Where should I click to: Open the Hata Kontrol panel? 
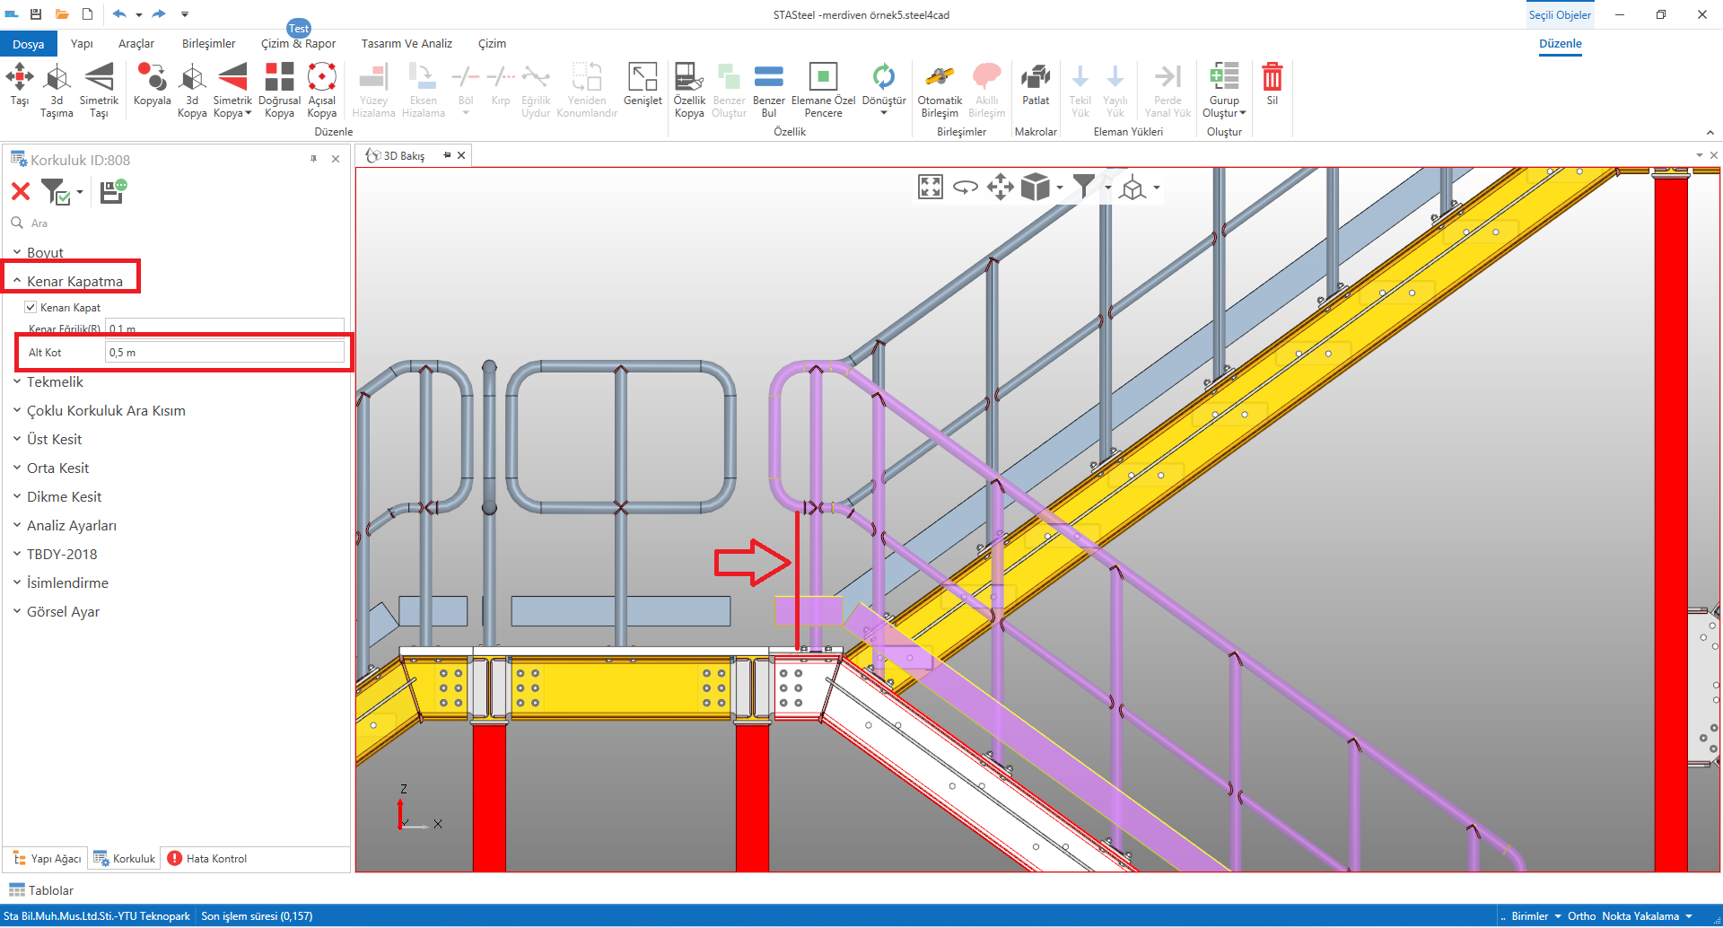point(207,859)
